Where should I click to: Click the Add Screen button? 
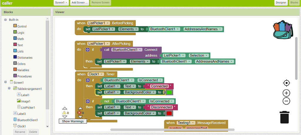click(x=80, y=3)
